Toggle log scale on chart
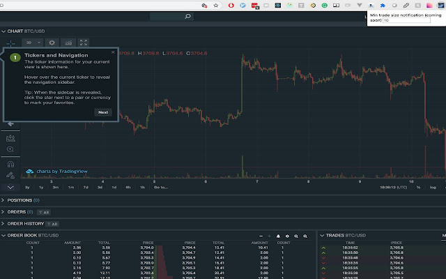 [433, 188]
